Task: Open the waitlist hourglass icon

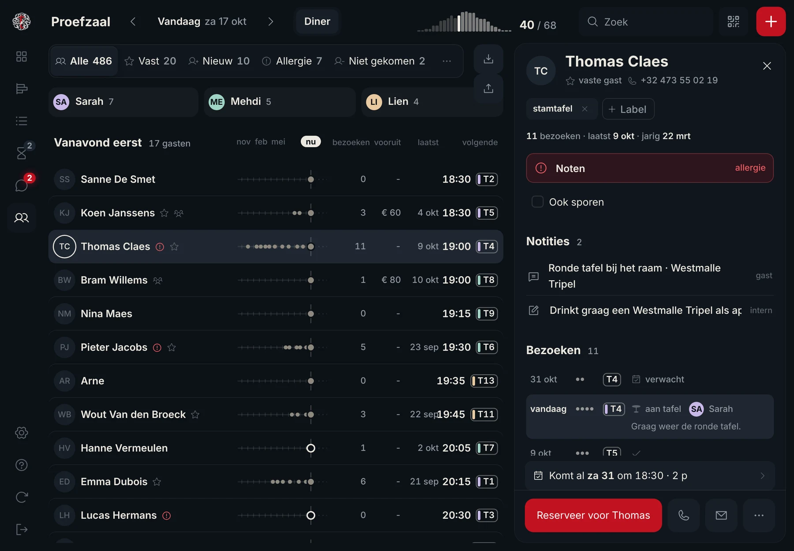Action: pos(22,153)
